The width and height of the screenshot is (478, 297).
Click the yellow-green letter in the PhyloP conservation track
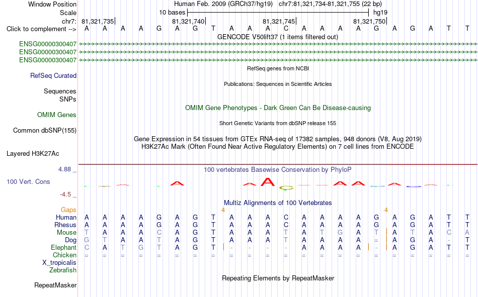286,187
